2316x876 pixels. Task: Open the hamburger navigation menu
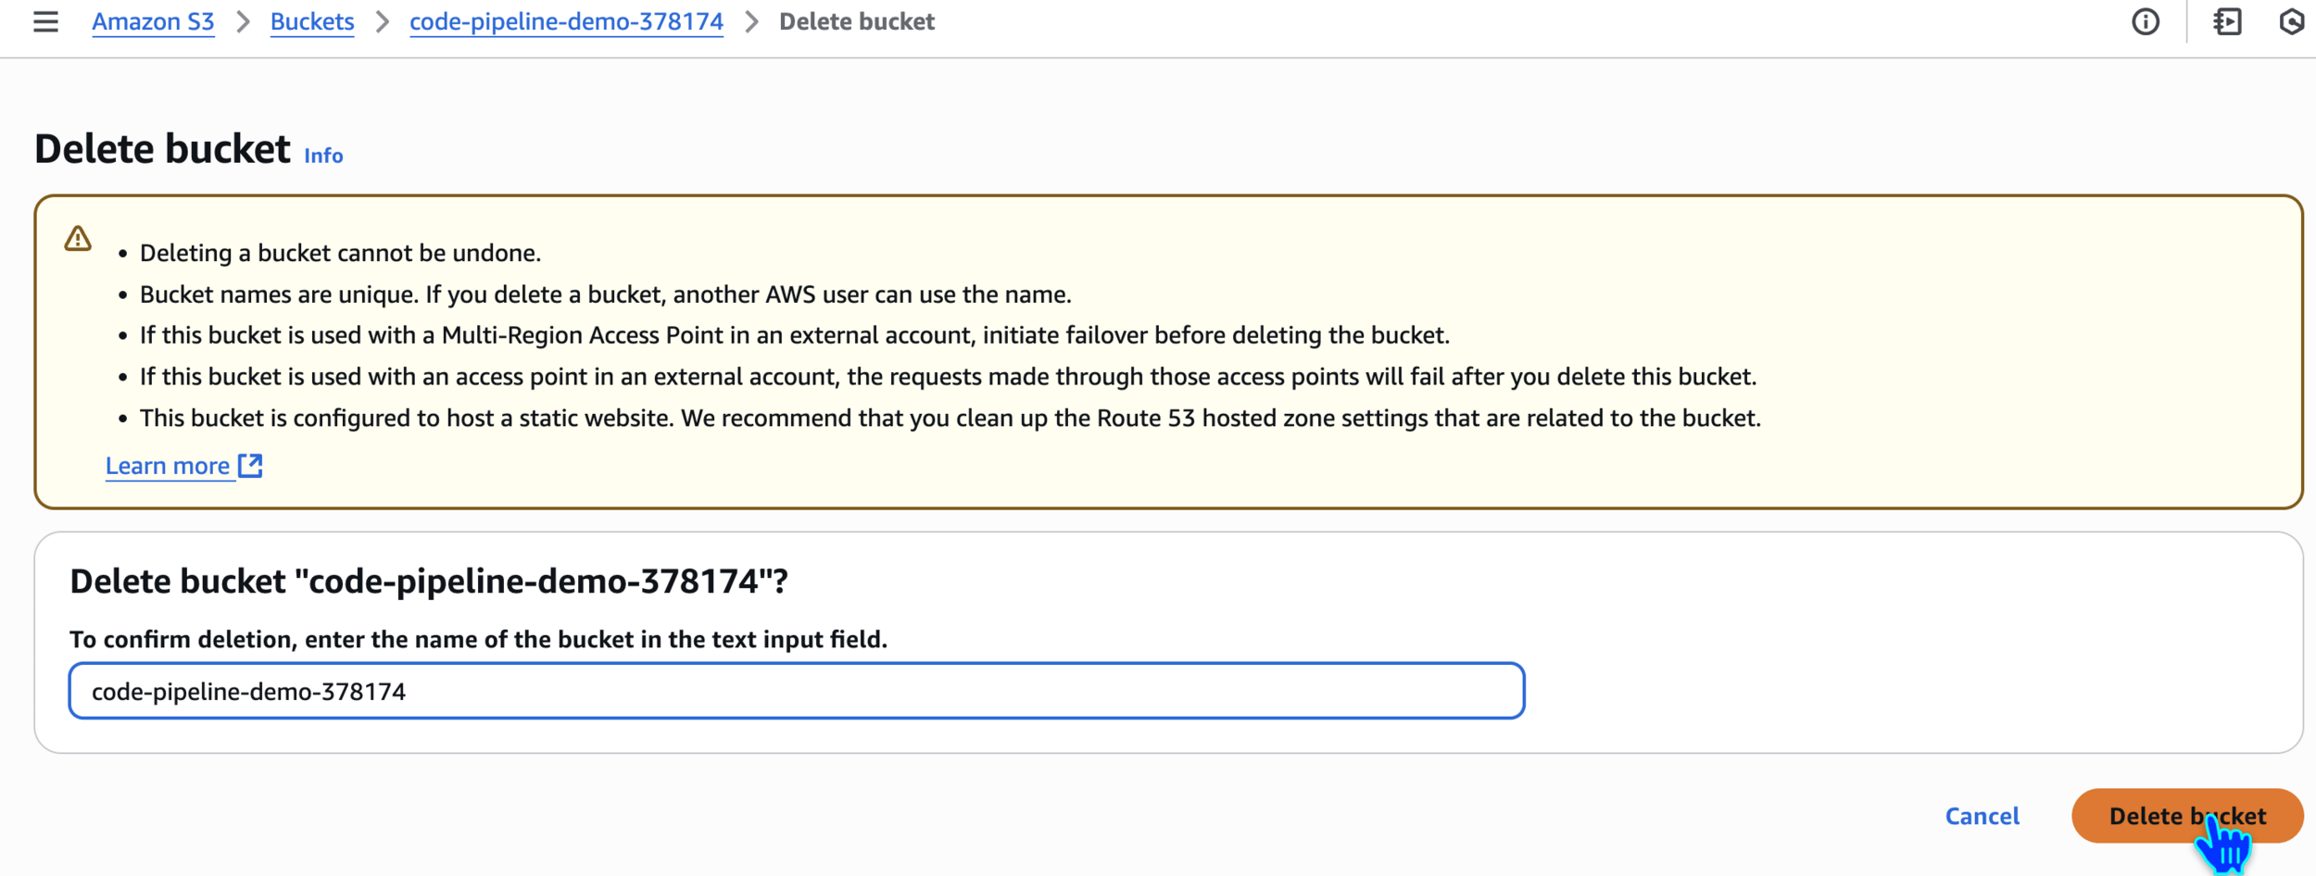point(45,21)
